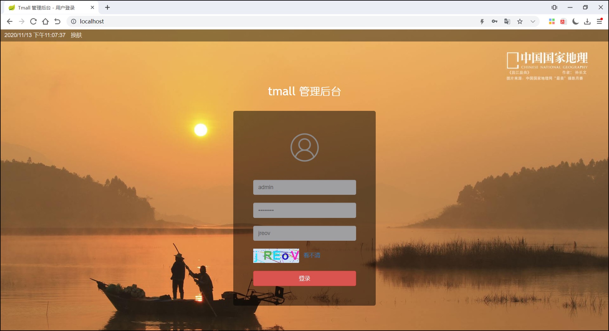
Task: Bookmark this page with the star icon
Action: click(x=520, y=21)
